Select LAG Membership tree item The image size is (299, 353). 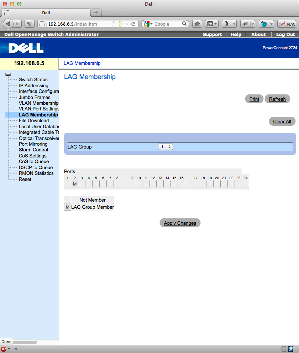pos(38,115)
